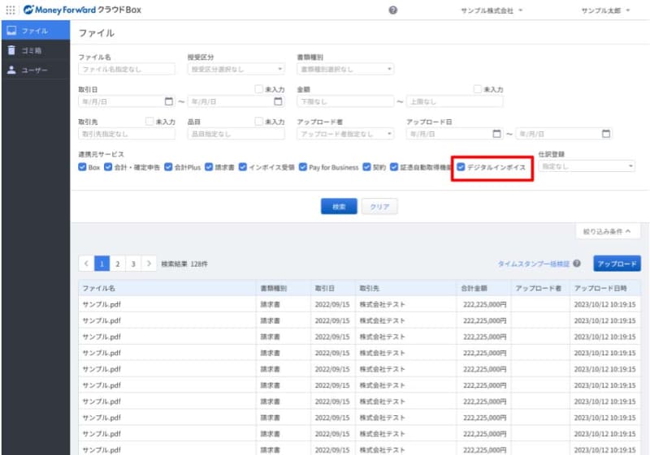This screenshot has width=650, height=455.
Task: Open calendar icon for 取引日 start date
Action: coord(169,101)
